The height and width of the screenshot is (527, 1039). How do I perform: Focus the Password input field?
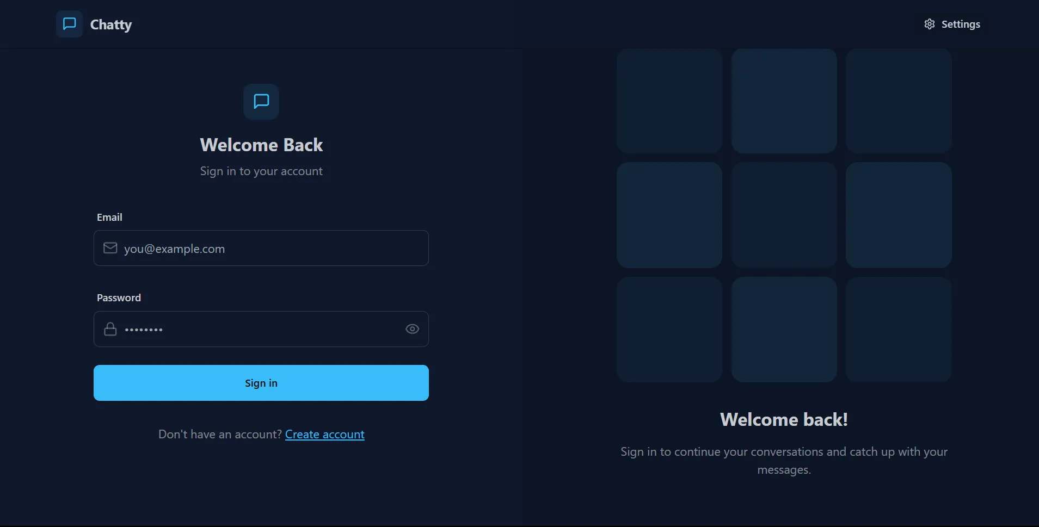pyautogui.click(x=261, y=329)
